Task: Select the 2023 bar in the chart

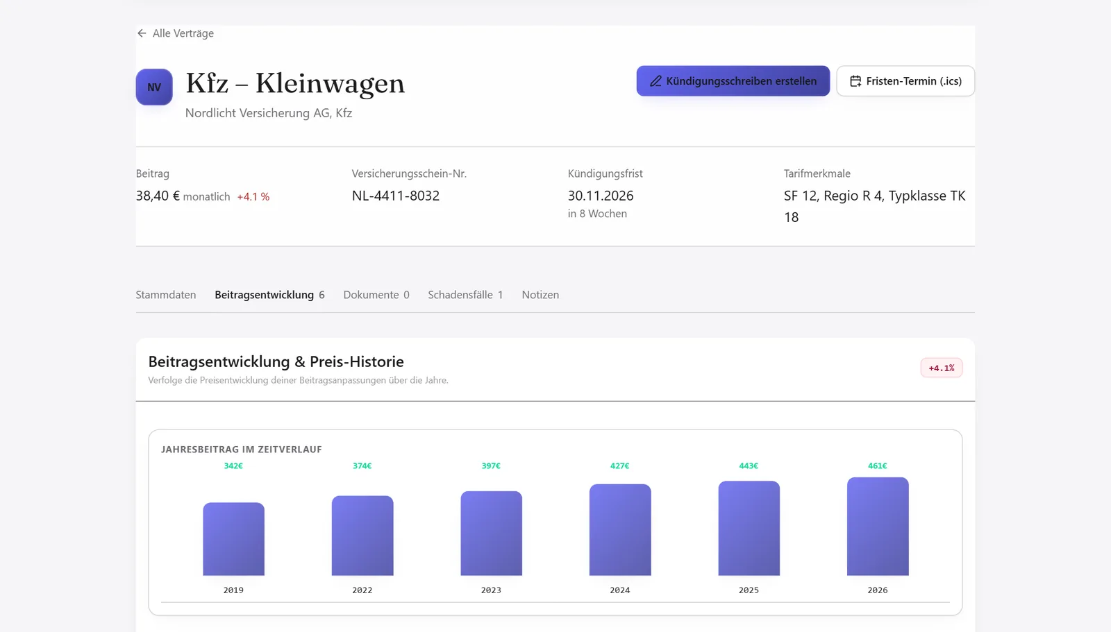Action: [x=491, y=533]
